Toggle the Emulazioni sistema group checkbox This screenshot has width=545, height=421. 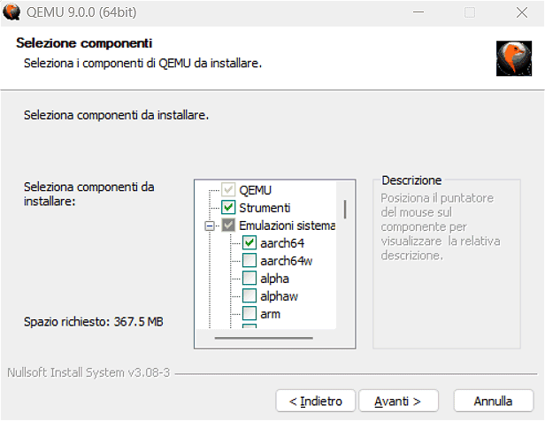tap(228, 225)
